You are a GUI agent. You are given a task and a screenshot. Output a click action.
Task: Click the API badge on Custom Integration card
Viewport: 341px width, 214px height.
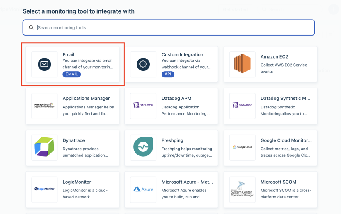tap(168, 74)
